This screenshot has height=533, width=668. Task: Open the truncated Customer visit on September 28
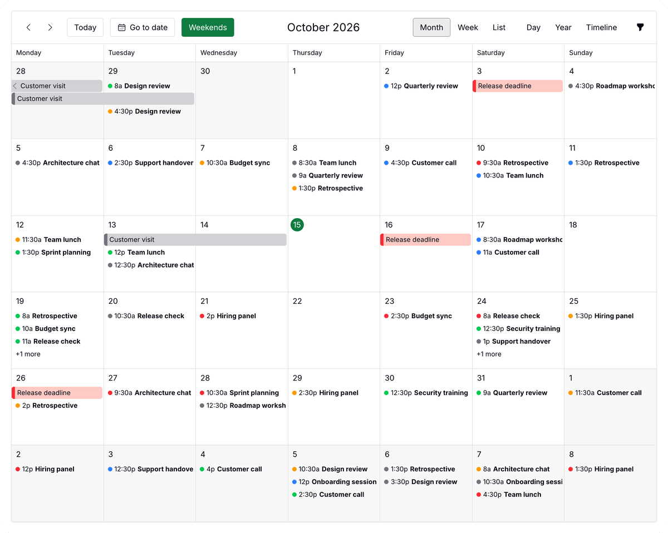coord(57,86)
